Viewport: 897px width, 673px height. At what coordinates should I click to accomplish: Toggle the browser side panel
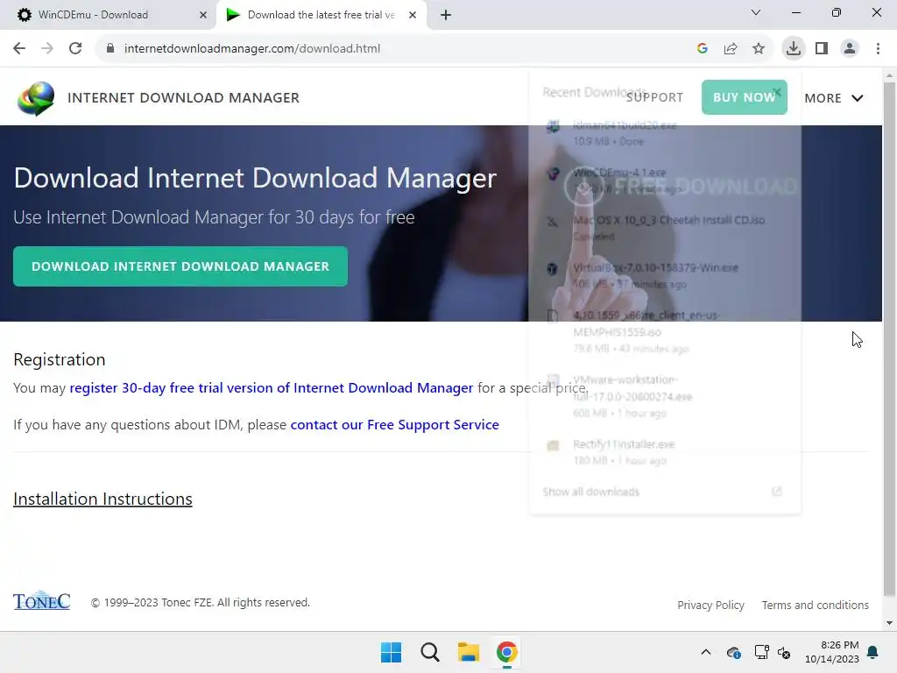coord(822,49)
